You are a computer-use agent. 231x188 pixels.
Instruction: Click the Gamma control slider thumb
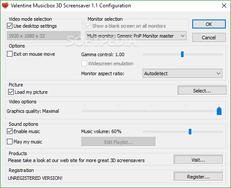[x=182, y=54]
